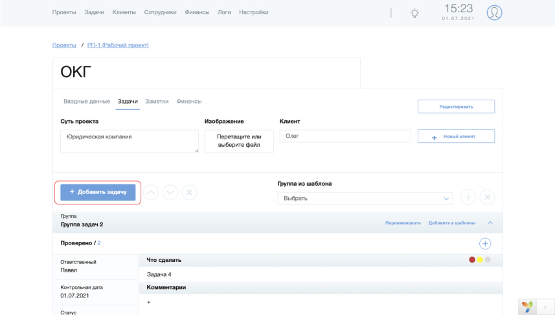Screen dimensions: 555x315
Task: Add group from template plus icon
Action: (x=468, y=197)
